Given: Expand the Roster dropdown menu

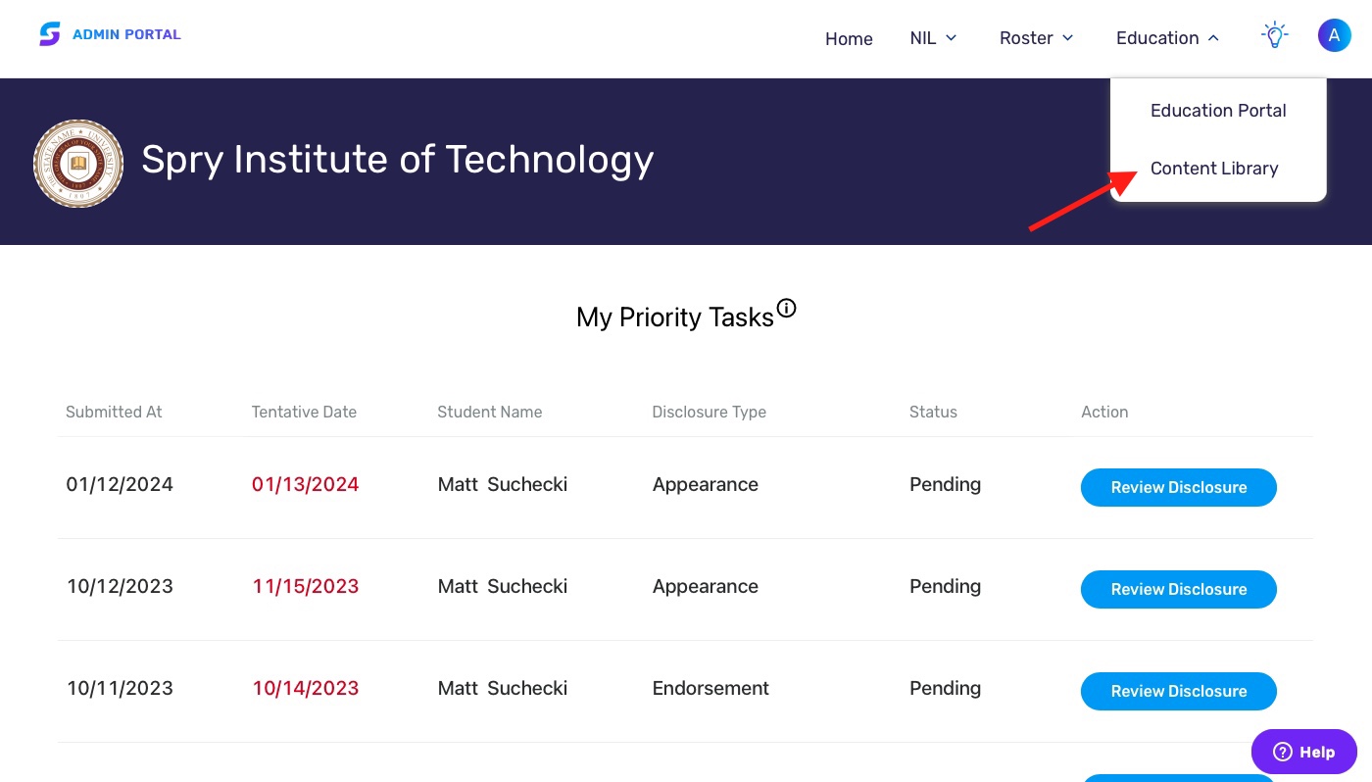Looking at the screenshot, I should [1036, 38].
